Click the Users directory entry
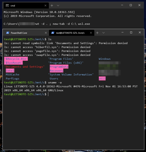The width and height of the screenshot is (146, 152). tap(54, 78)
